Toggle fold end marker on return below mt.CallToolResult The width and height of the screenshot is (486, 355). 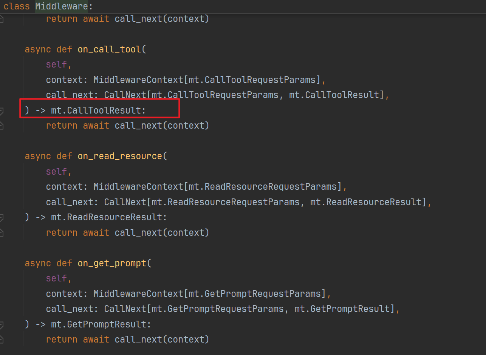tap(2, 126)
